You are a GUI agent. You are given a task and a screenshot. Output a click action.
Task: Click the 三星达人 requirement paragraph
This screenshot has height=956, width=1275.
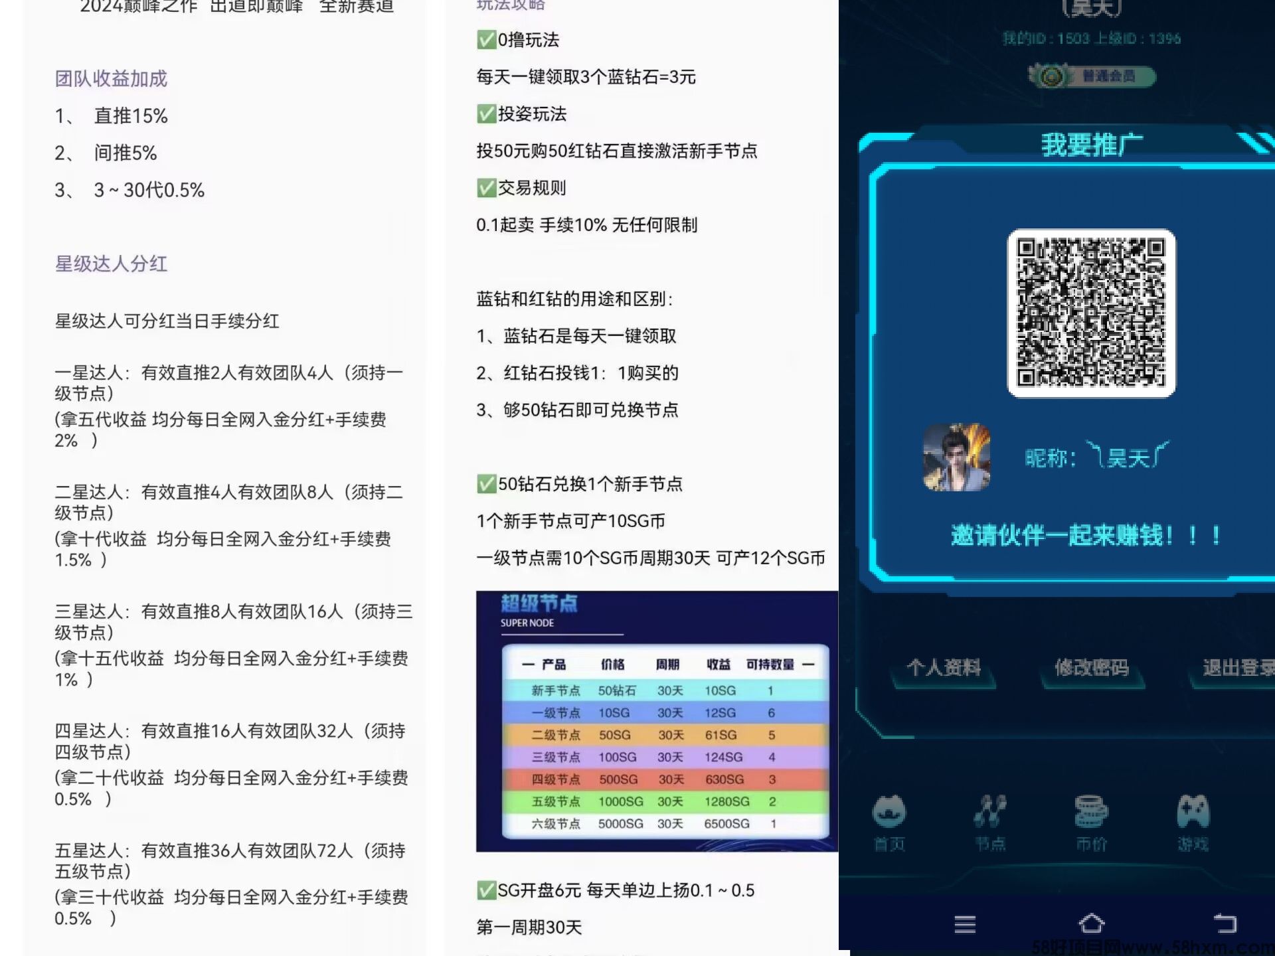pyautogui.click(x=233, y=645)
